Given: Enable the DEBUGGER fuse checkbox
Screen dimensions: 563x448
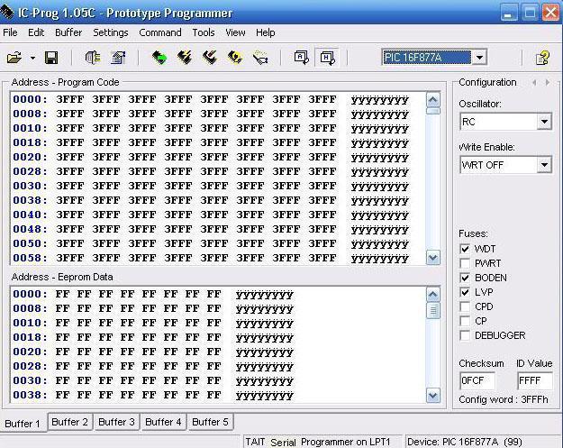Looking at the screenshot, I should (x=465, y=335).
